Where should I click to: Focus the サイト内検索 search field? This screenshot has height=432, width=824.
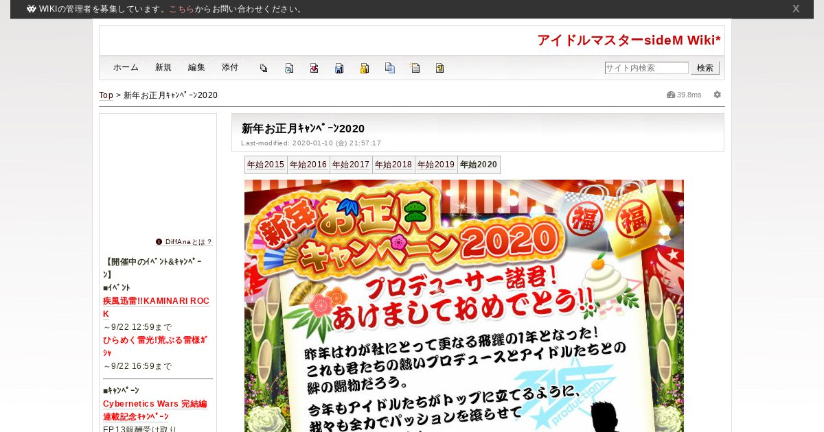[646, 68]
